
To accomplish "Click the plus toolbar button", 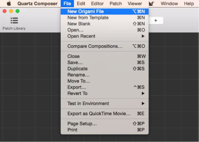I will [156, 21].
